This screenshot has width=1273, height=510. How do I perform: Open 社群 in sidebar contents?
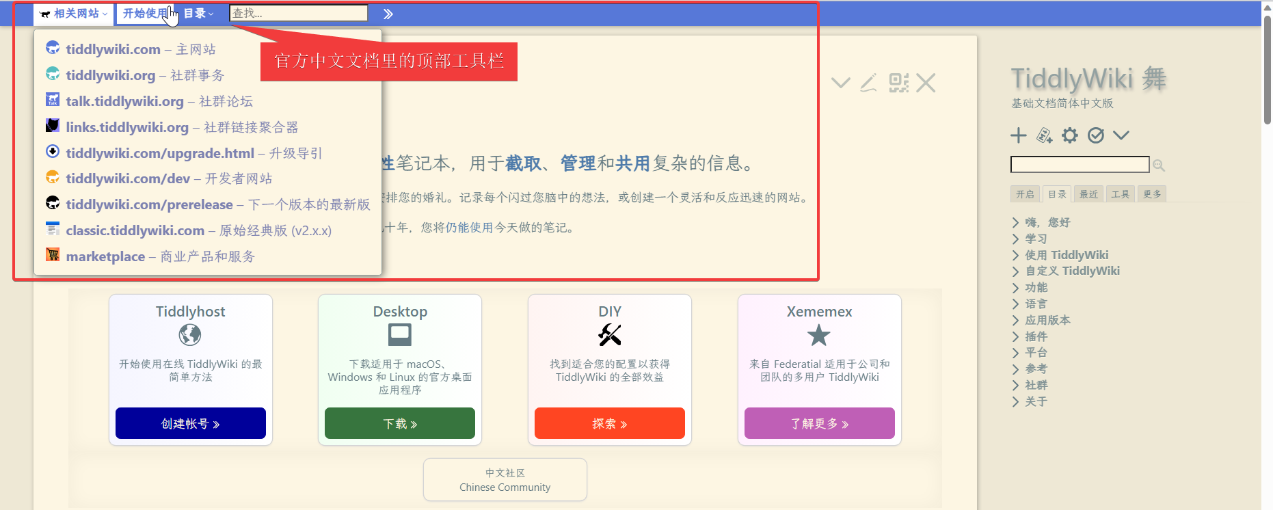coord(1036,385)
